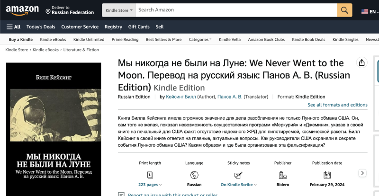Image resolution: width=379 pixels, height=196 pixels.
Task: Click the Language globe icon
Action: click(194, 175)
